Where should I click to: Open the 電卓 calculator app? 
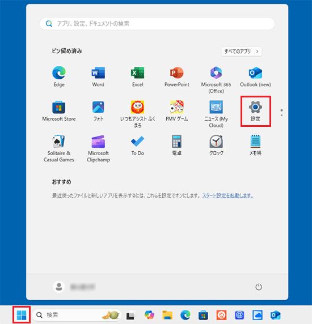point(176,146)
